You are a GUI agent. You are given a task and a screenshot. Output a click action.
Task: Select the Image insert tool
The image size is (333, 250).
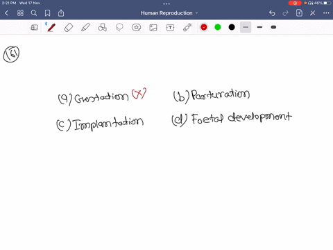pos(153,28)
